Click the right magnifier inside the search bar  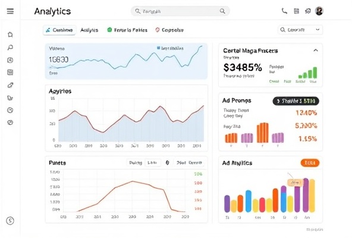click(222, 11)
